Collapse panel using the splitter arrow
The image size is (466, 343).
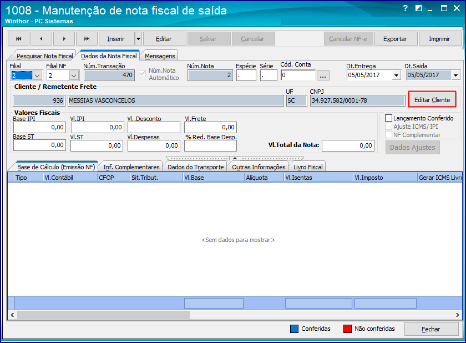tap(235, 158)
